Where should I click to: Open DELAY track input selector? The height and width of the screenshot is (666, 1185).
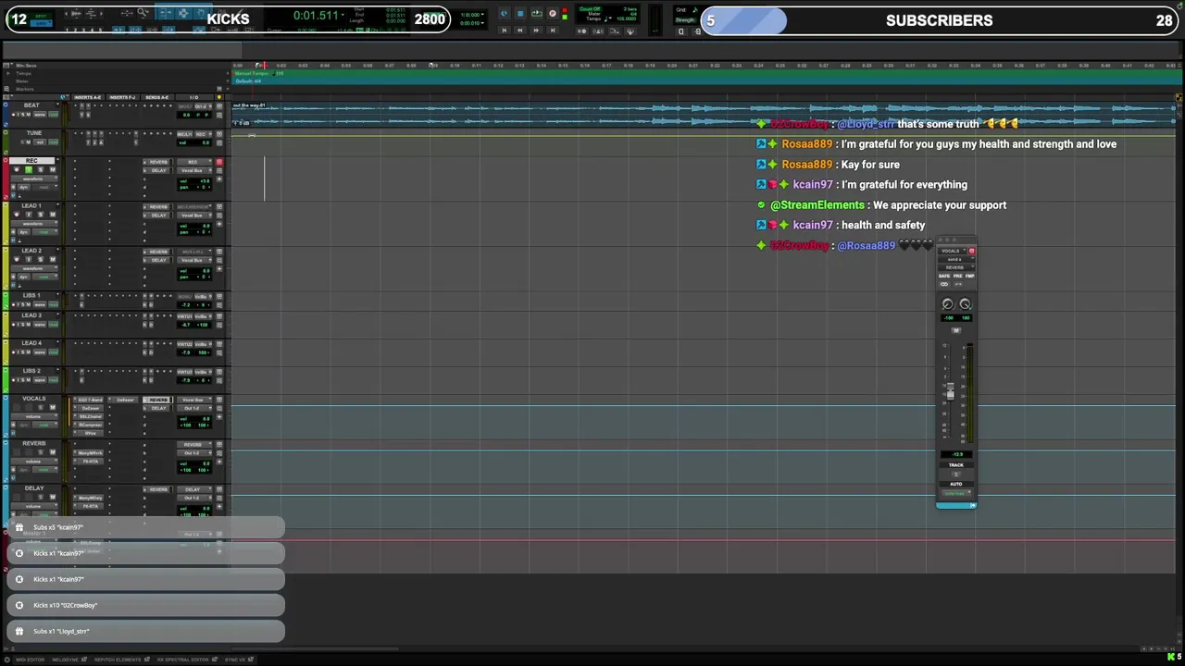coord(194,489)
